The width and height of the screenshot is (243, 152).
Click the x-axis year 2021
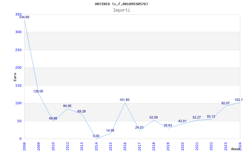click(197, 147)
